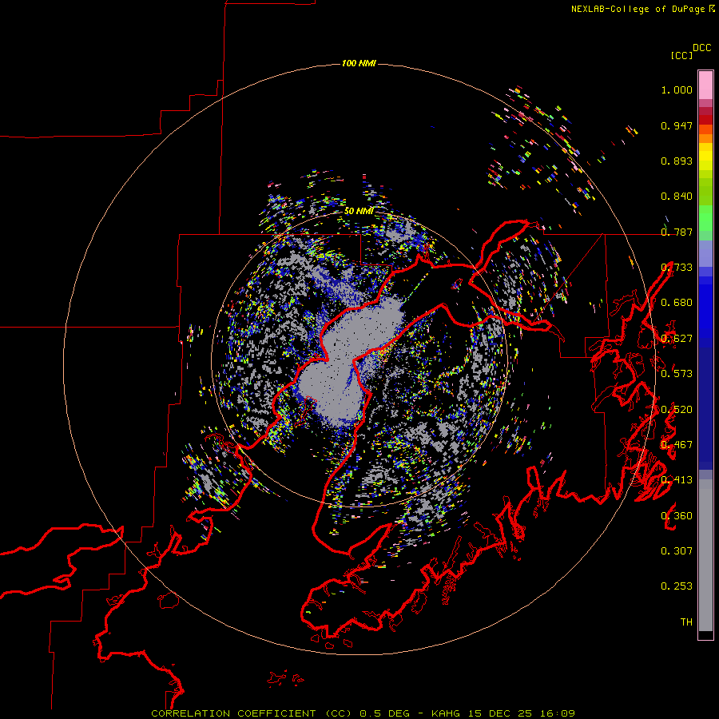Click the 0.573 scale value
Viewport: 719px width, 719px height.
coord(677,374)
